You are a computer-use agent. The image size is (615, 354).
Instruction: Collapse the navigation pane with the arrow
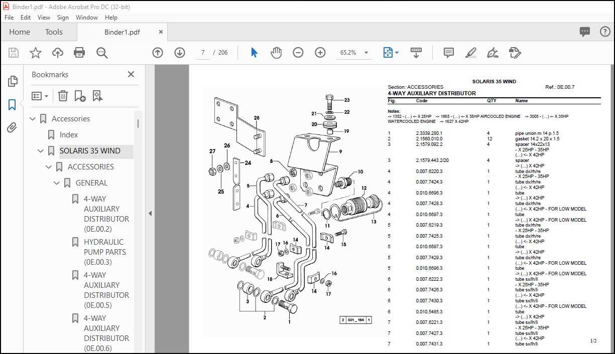(150, 213)
